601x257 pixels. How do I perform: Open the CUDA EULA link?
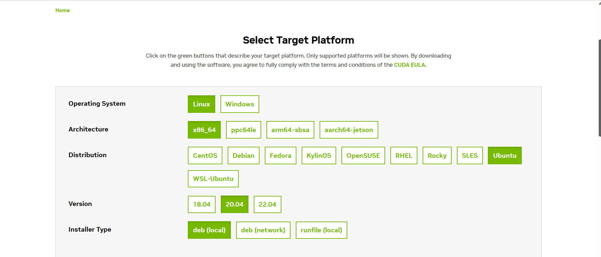tap(409, 65)
